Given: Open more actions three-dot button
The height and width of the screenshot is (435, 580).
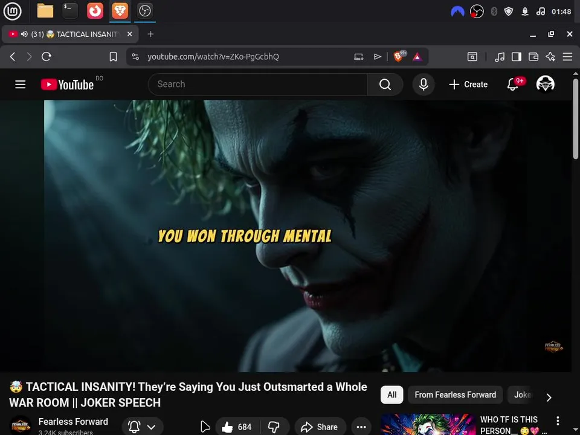Looking at the screenshot, I should coord(361,427).
